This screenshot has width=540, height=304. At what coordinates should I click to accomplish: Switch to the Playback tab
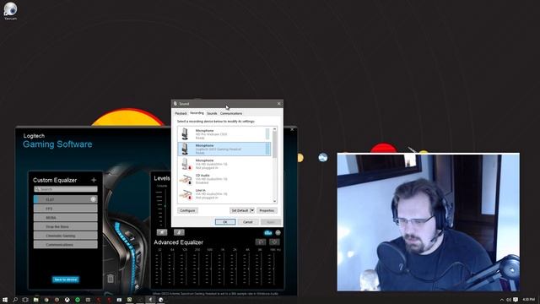[x=181, y=113]
